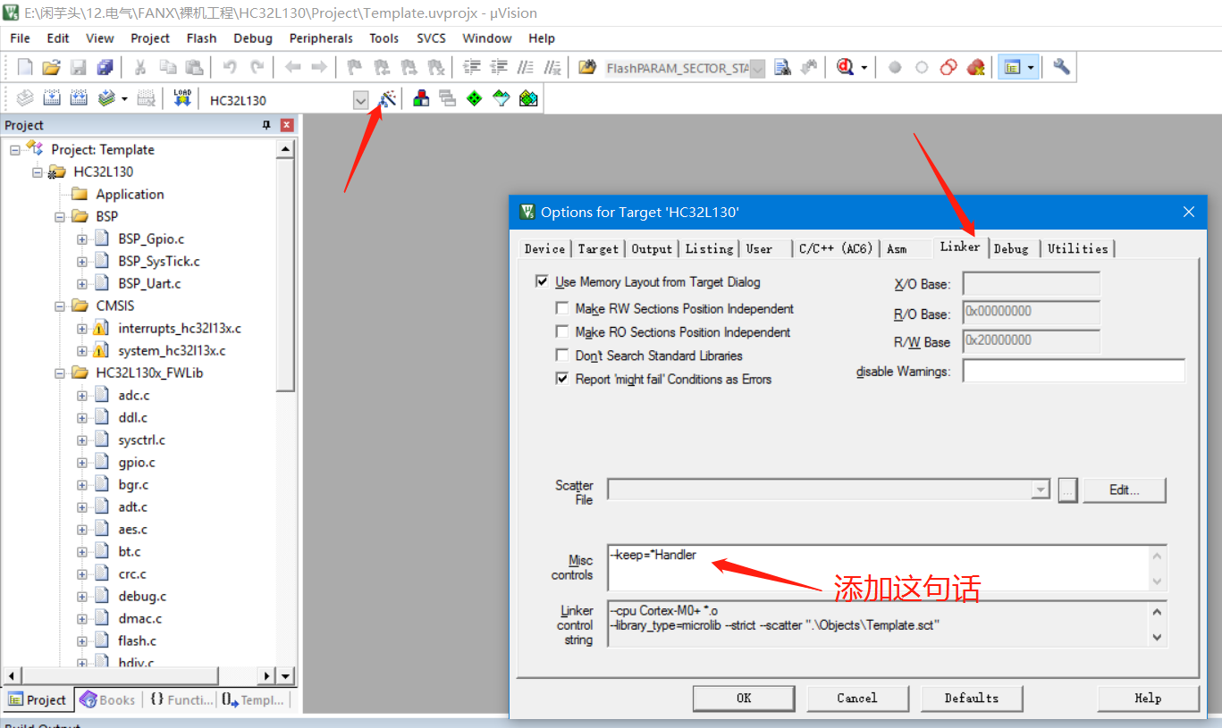Open Manage Run-Time Environment green diamond icon
Image resolution: width=1222 pixels, height=728 pixels.
[x=474, y=99]
